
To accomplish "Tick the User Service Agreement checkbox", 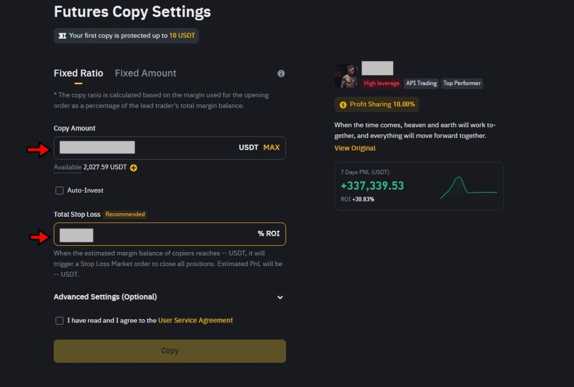I will pos(59,321).
